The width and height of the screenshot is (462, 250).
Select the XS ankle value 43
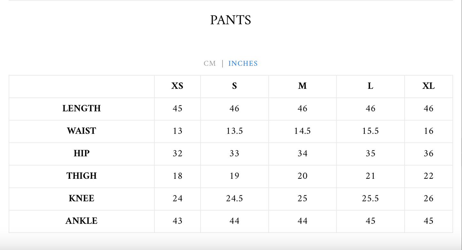[x=177, y=221]
